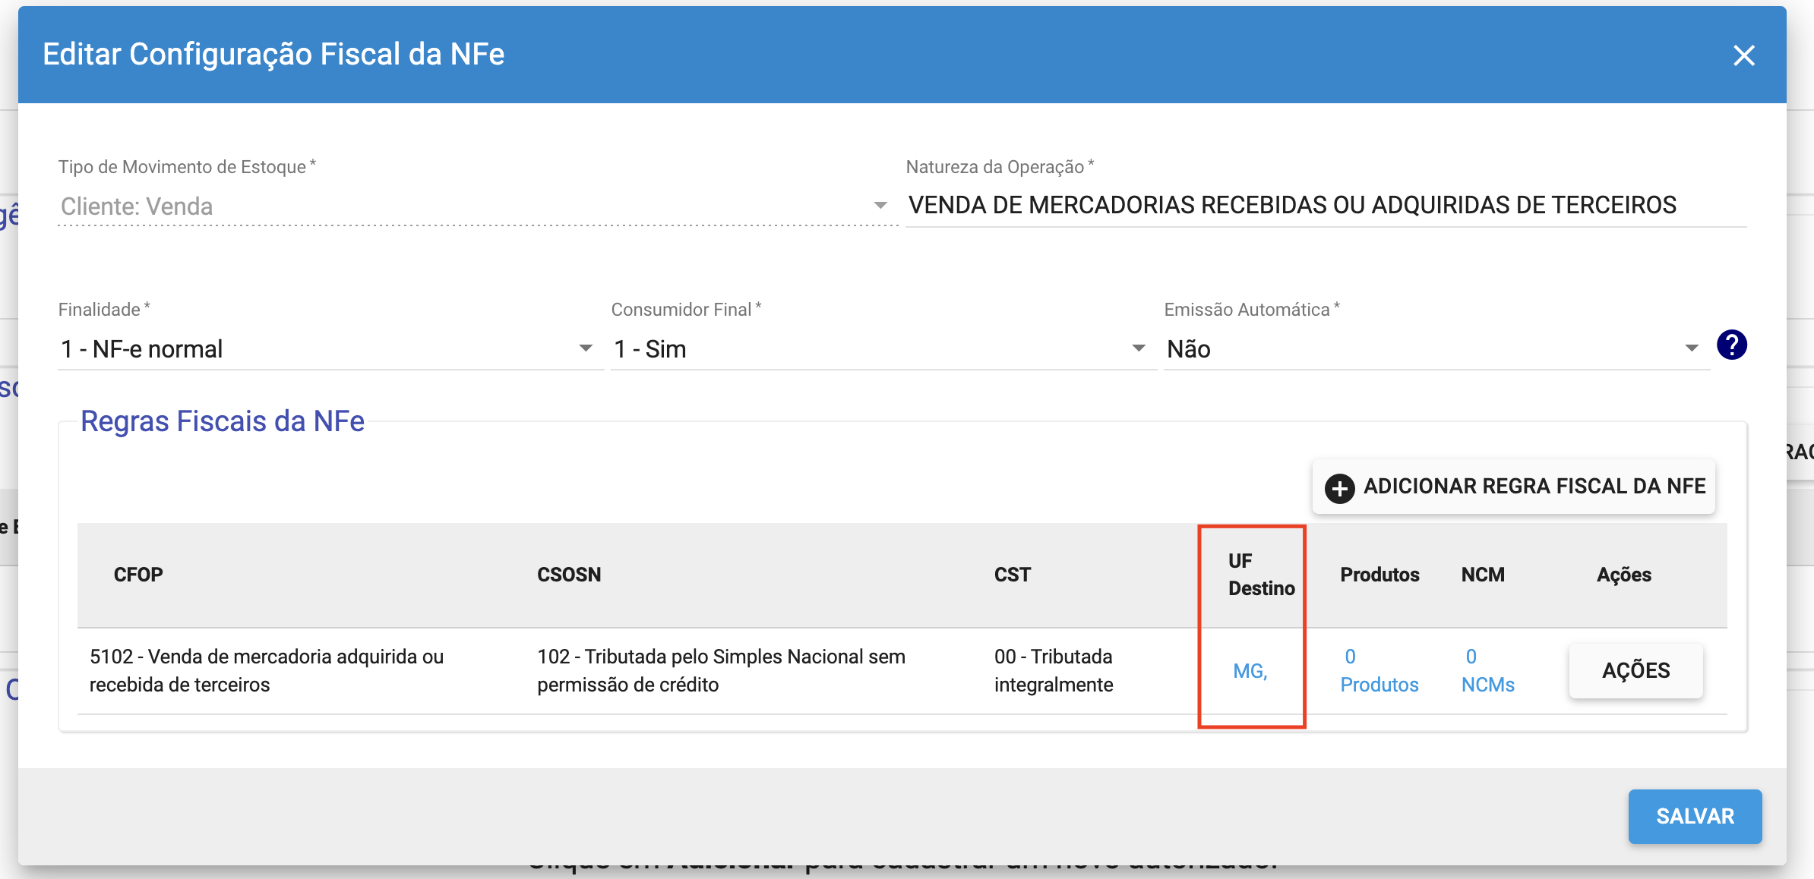Click the 5102 Venda de mercadoria cell

[267, 670]
